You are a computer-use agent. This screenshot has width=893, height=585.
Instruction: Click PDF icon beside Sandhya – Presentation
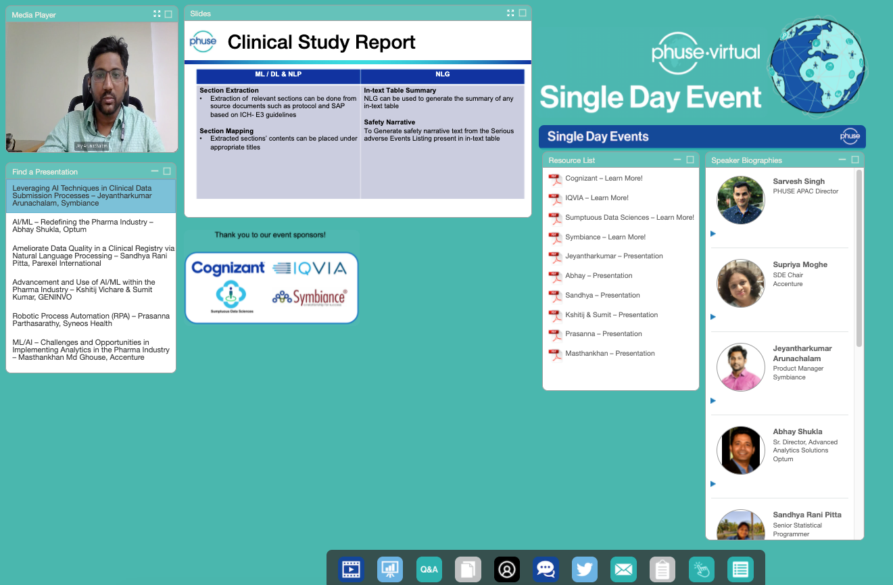tap(555, 296)
